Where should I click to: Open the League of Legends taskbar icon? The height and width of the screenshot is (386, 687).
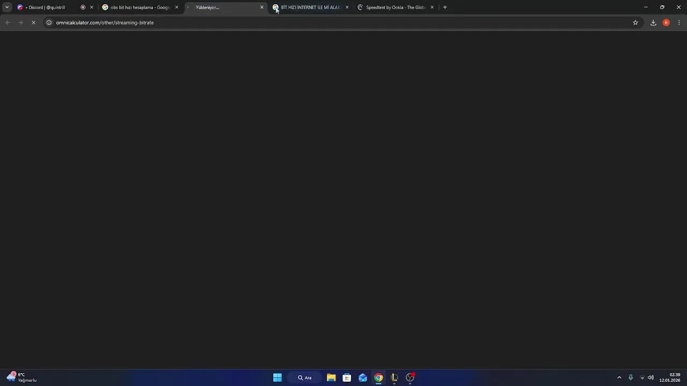[394, 377]
